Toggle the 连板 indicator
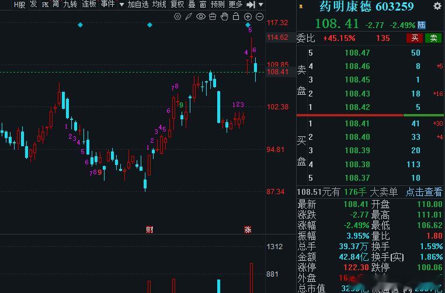This screenshot has height=293, width=445. (x=89, y=4)
